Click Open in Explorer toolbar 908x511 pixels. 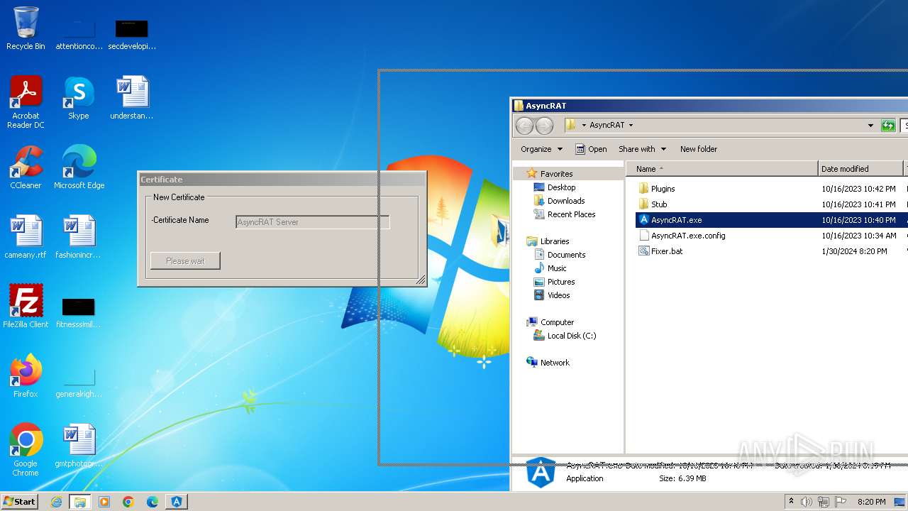pos(591,149)
